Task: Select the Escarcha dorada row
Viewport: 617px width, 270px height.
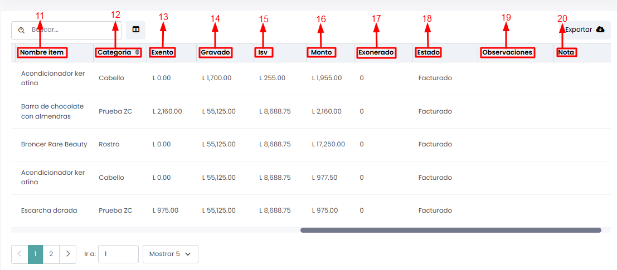Action: pyautogui.click(x=49, y=210)
